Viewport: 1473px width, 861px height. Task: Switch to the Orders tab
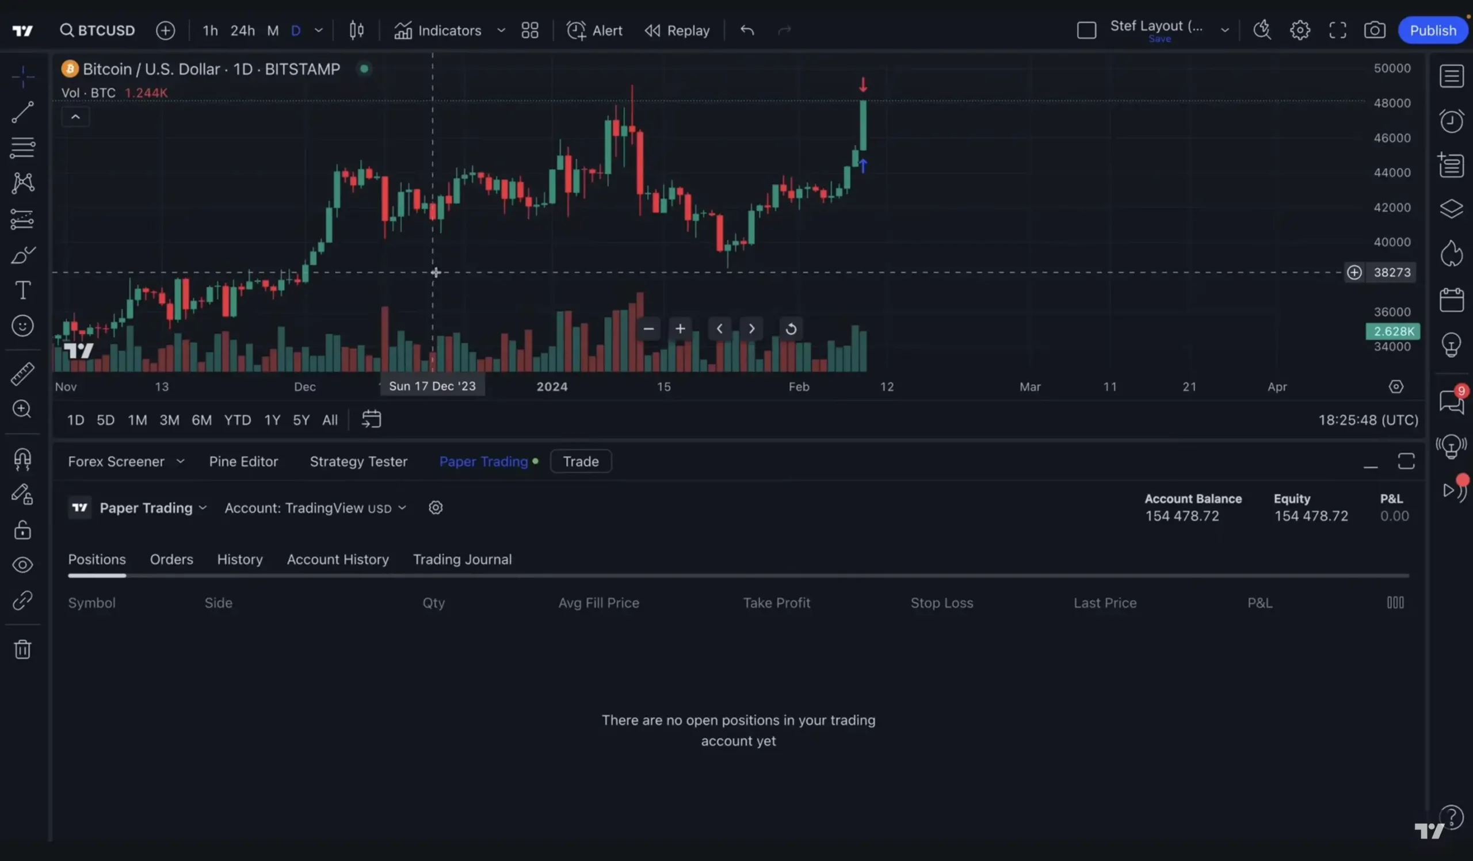(x=171, y=560)
